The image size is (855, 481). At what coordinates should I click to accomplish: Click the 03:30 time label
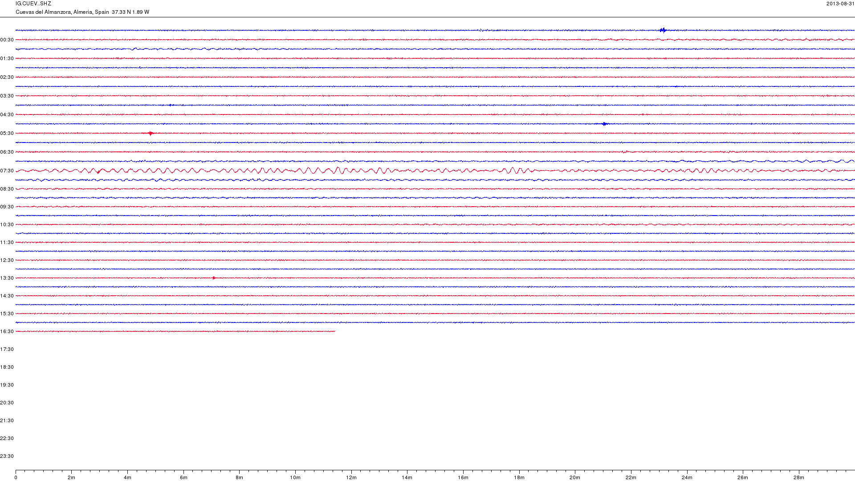coord(7,96)
